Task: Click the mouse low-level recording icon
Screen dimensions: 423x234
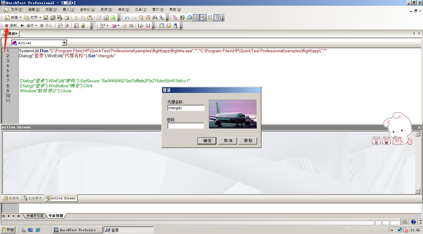Action: tap(60, 26)
